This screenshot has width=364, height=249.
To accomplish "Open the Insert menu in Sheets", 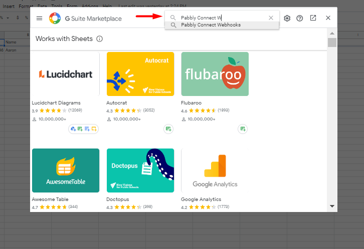I will (x=9, y=6).
